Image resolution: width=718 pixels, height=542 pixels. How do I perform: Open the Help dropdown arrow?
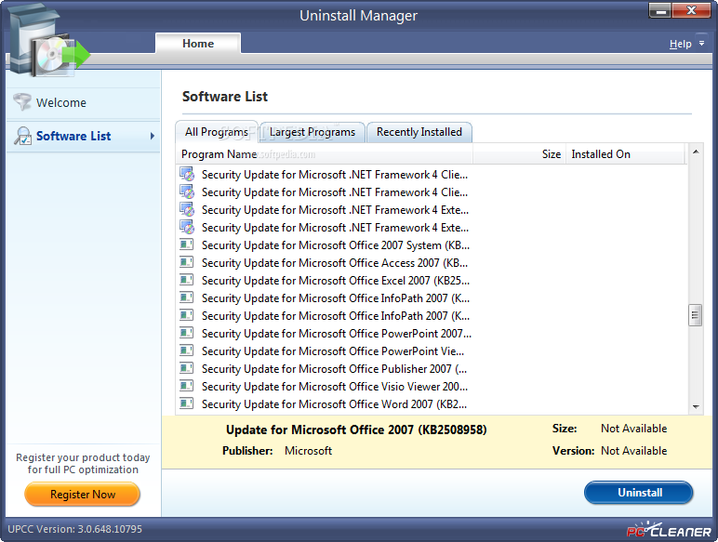(x=701, y=44)
